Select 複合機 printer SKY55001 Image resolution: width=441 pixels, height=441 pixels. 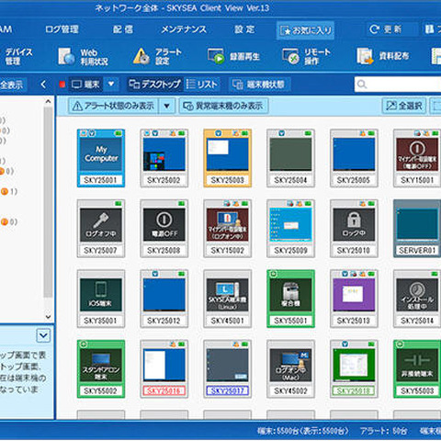click(290, 299)
